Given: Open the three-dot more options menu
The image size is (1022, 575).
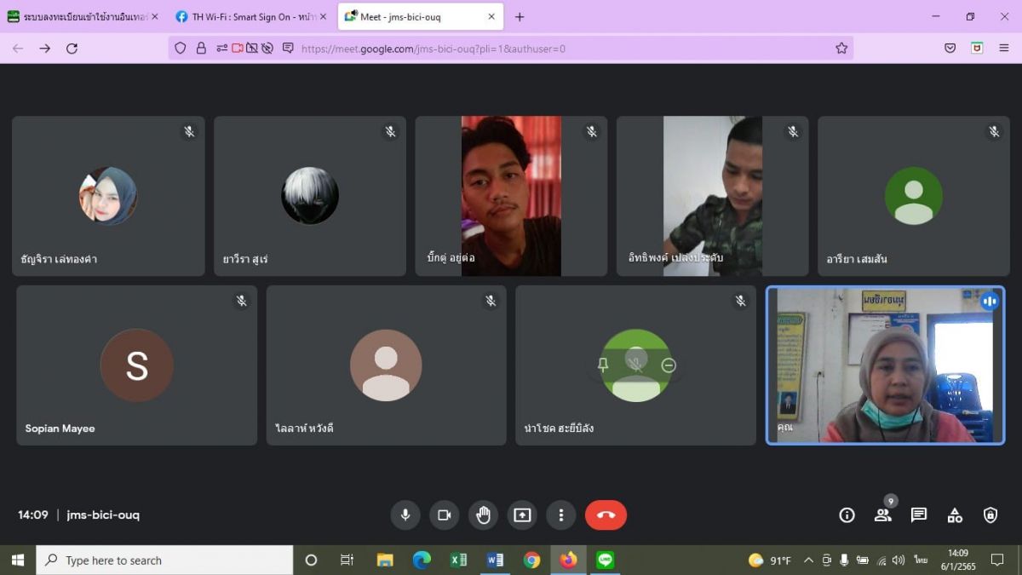Looking at the screenshot, I should pos(560,515).
